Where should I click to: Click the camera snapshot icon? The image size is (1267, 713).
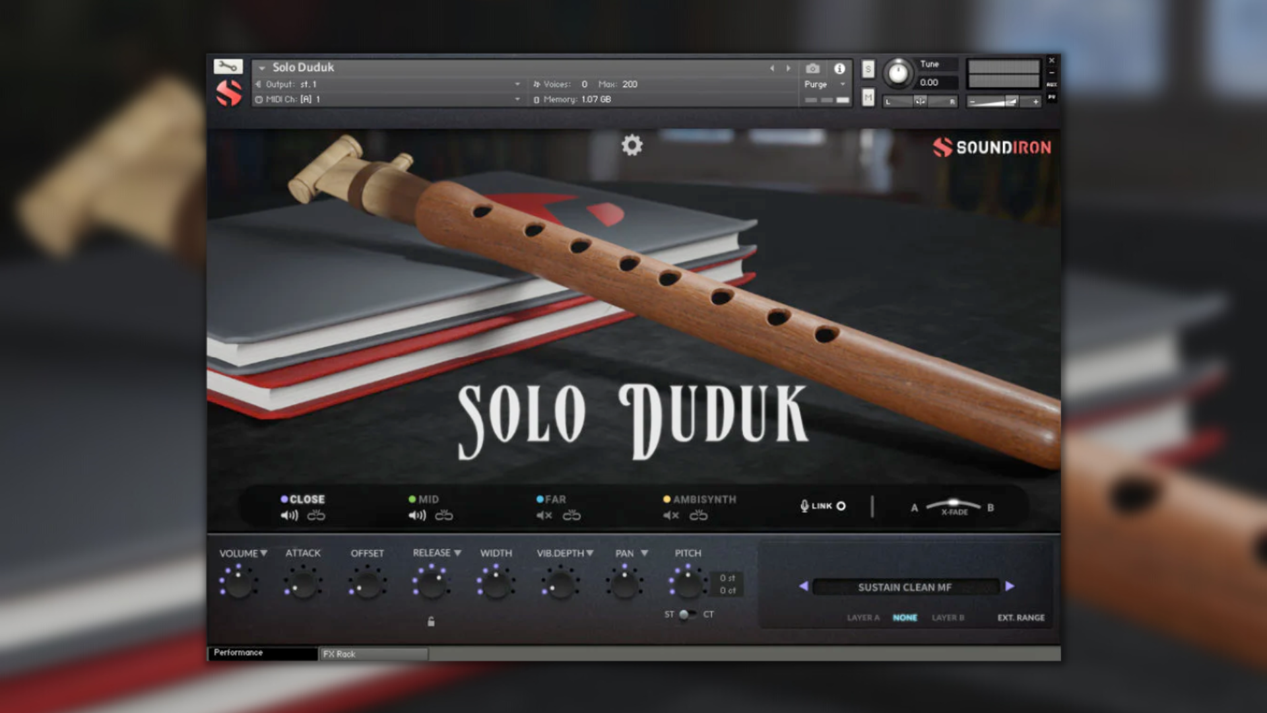[x=812, y=69]
